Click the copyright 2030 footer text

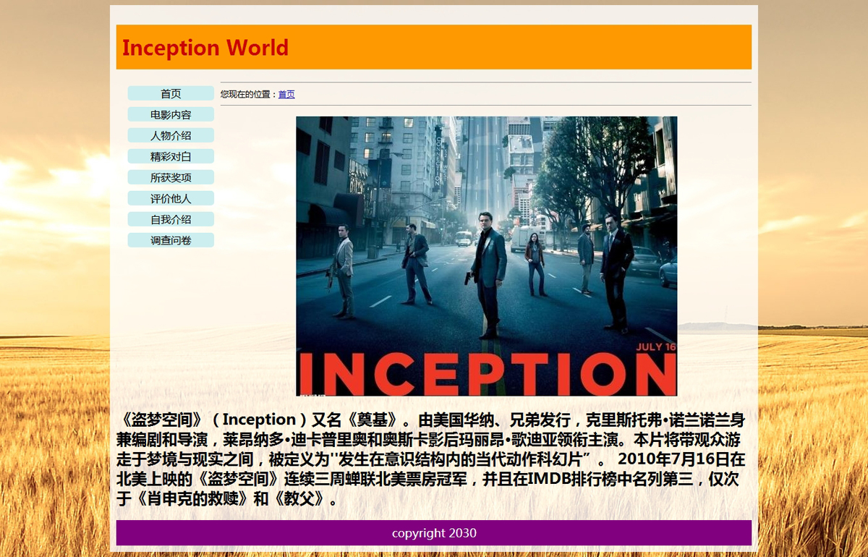coord(434,533)
